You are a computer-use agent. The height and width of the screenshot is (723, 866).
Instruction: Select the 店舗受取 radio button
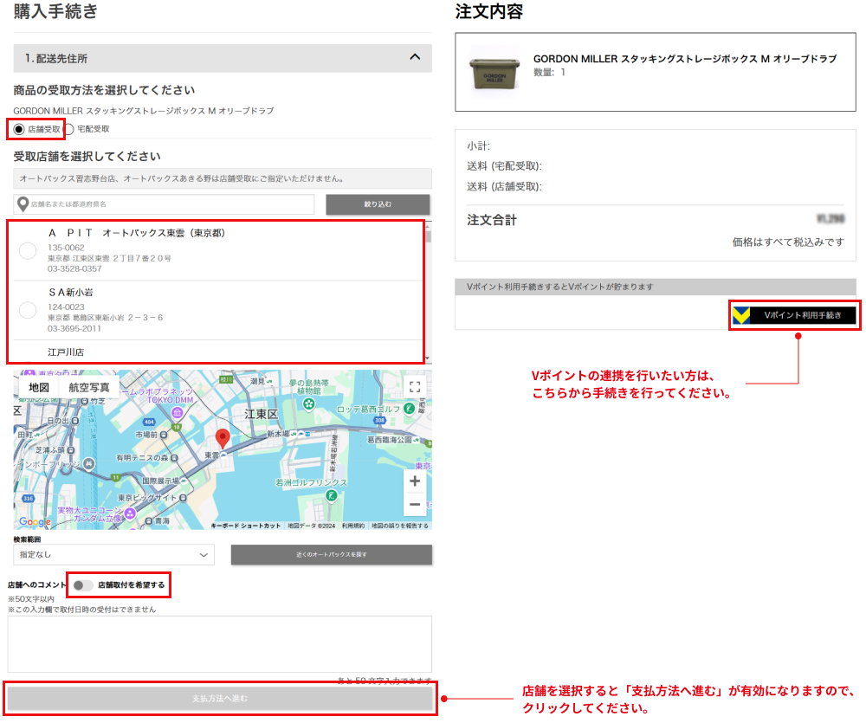pos(19,129)
